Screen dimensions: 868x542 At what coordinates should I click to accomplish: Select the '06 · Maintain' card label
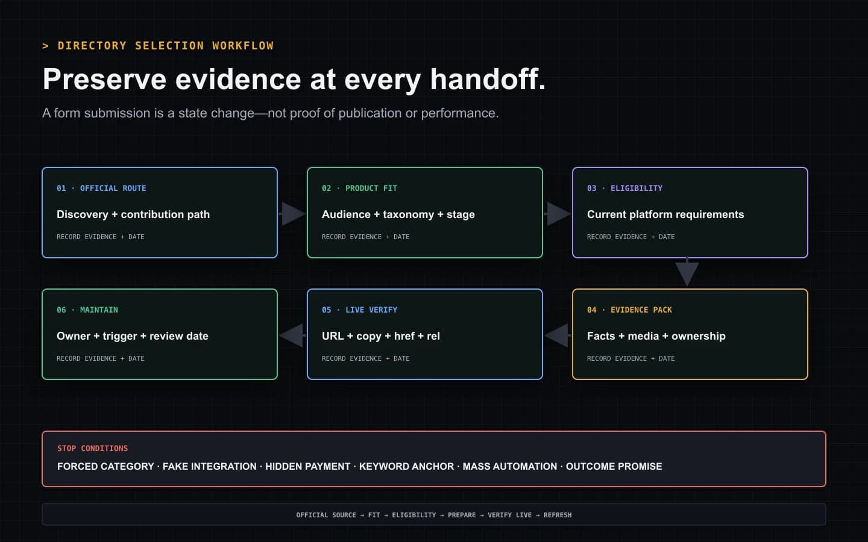(87, 310)
